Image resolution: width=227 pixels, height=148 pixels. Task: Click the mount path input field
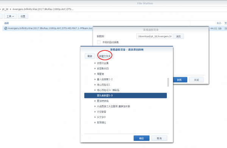pos(154,36)
